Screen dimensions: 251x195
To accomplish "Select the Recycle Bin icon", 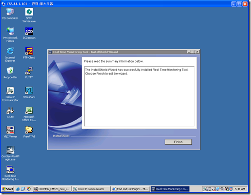I will (10, 72).
